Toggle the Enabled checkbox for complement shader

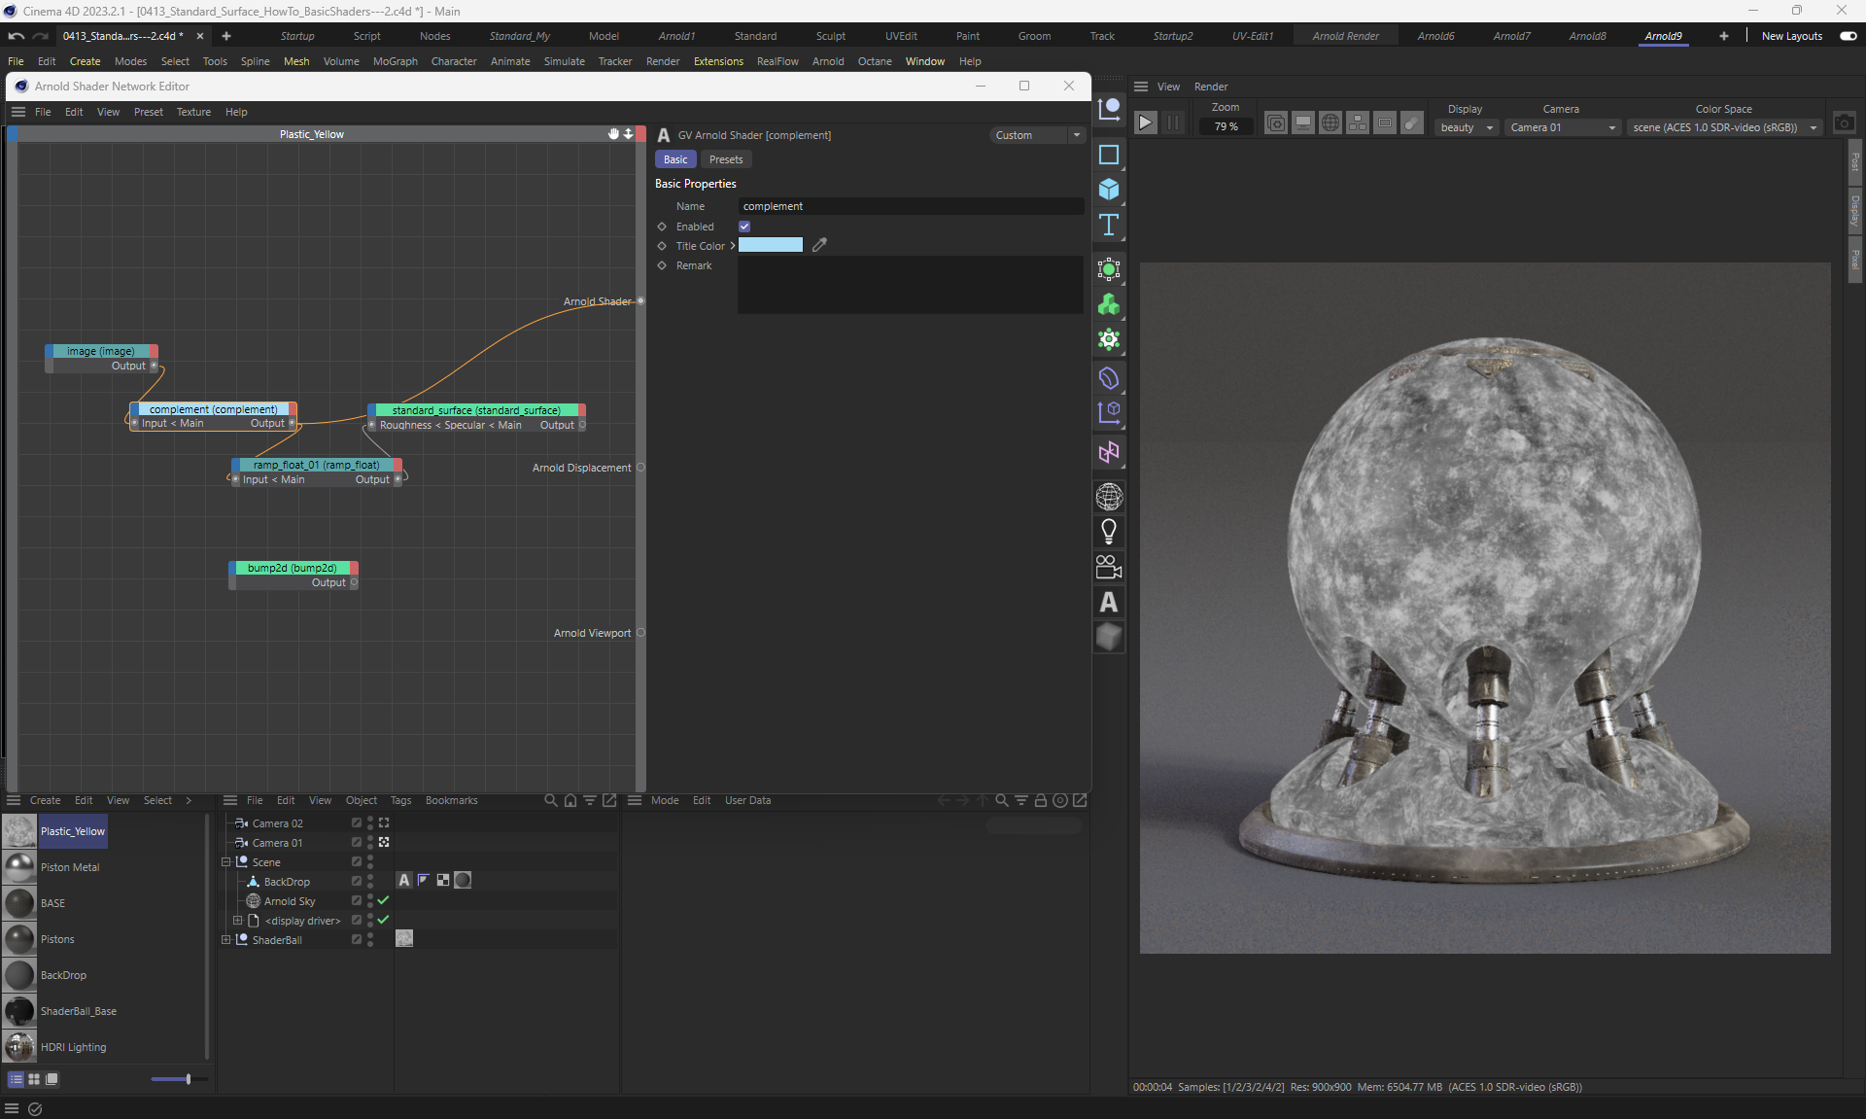(744, 227)
